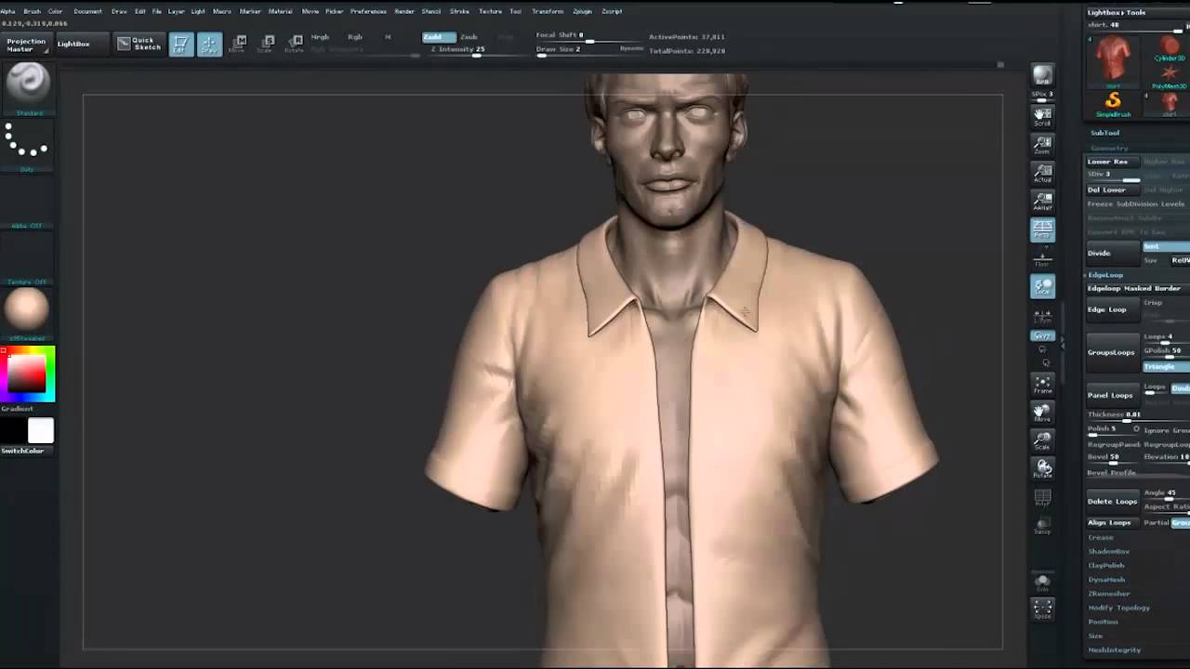
Task: Open the Zplugin menu
Action: coord(582,11)
